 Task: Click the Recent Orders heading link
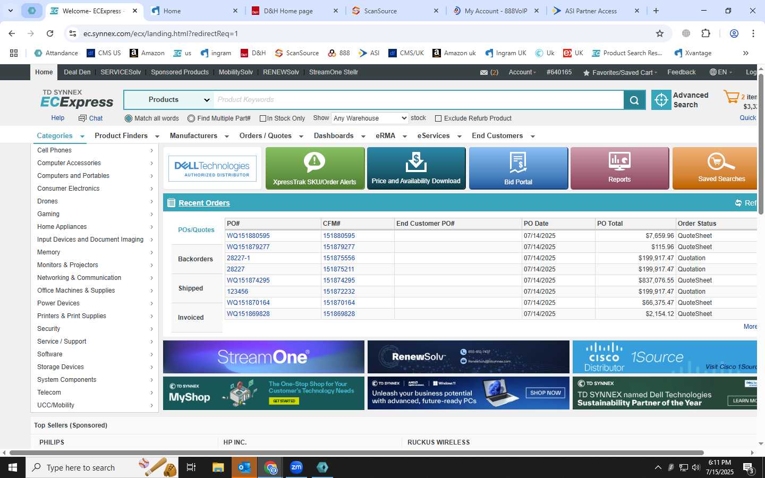coord(204,203)
